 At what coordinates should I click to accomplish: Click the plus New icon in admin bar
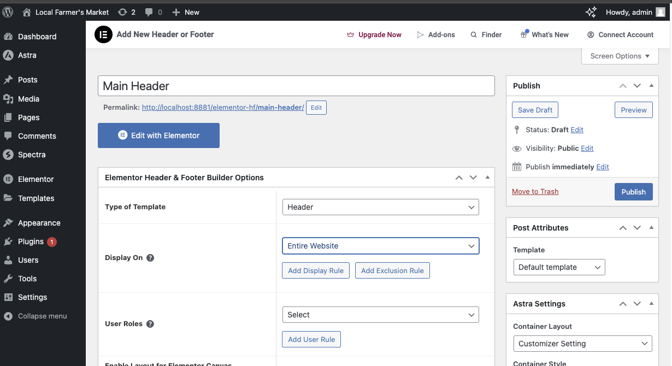[x=176, y=12]
